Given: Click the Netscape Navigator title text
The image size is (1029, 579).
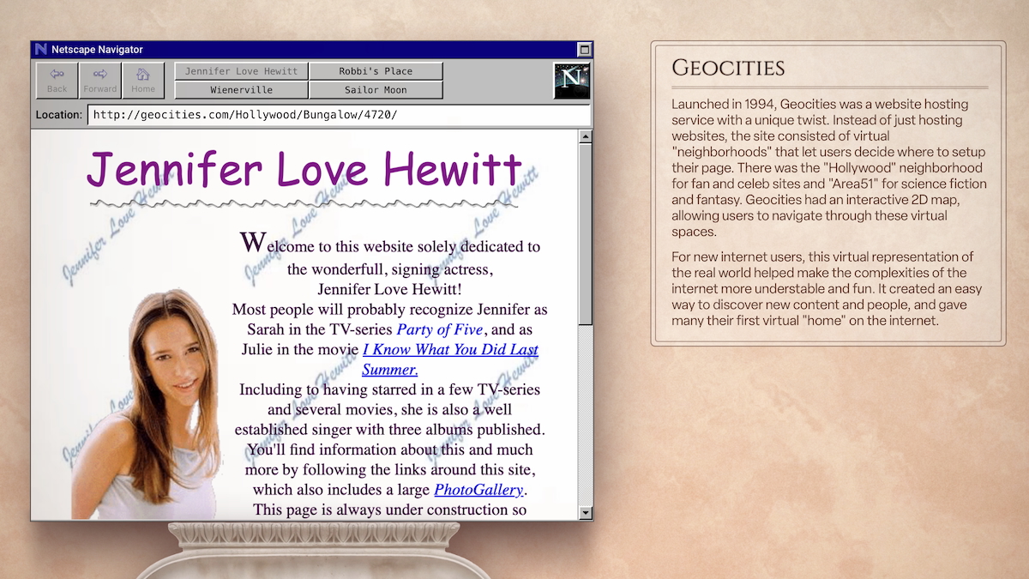Looking at the screenshot, I should pos(97,50).
